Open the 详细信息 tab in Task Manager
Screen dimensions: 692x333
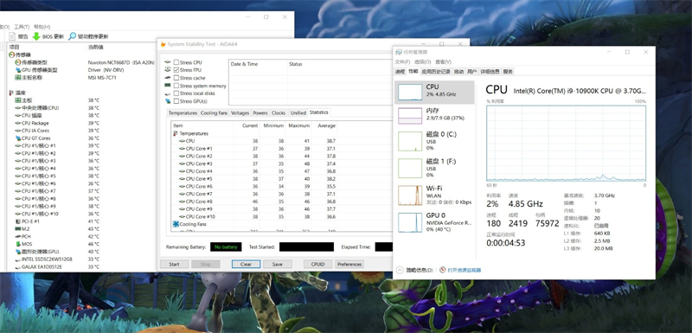coord(490,72)
